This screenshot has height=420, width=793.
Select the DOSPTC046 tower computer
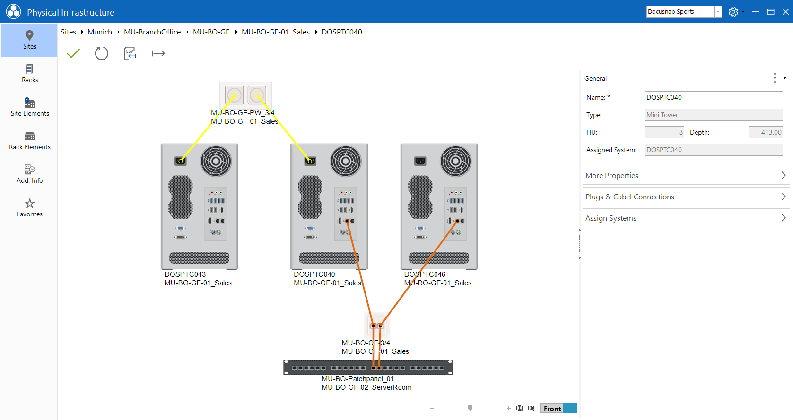439,206
